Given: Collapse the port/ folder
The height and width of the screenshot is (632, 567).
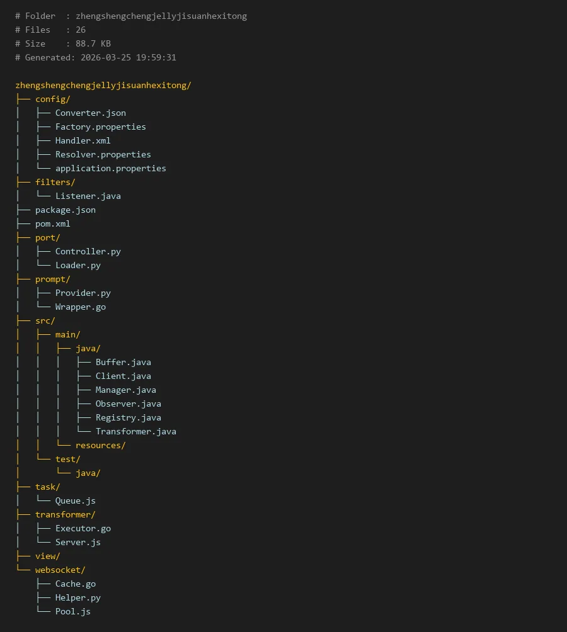Looking at the screenshot, I should pyautogui.click(x=47, y=237).
